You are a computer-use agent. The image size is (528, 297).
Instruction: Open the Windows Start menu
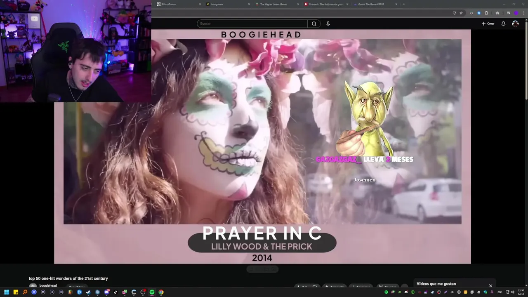(x=7, y=292)
